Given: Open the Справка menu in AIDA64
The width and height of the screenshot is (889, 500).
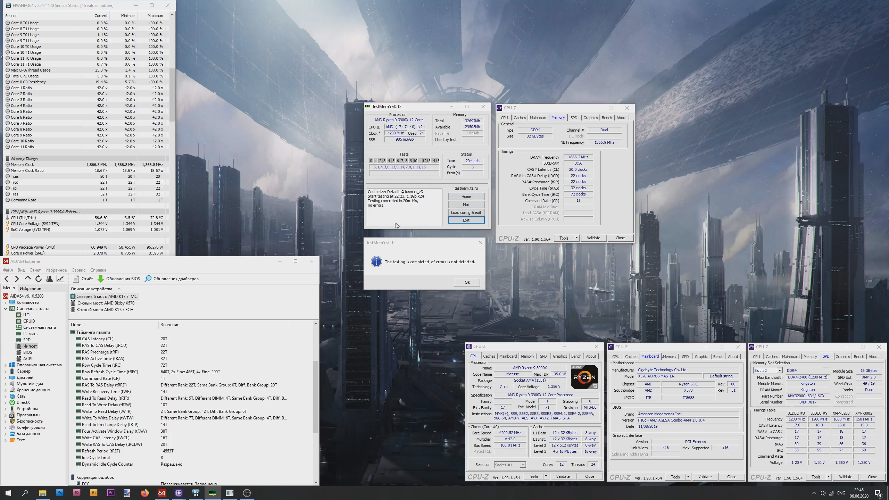Looking at the screenshot, I should [x=98, y=270].
